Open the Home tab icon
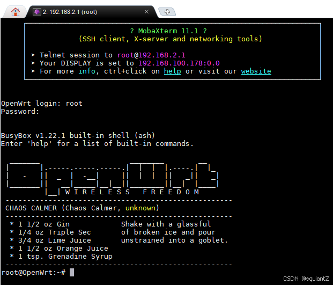This screenshot has width=333, height=285. 16,12
